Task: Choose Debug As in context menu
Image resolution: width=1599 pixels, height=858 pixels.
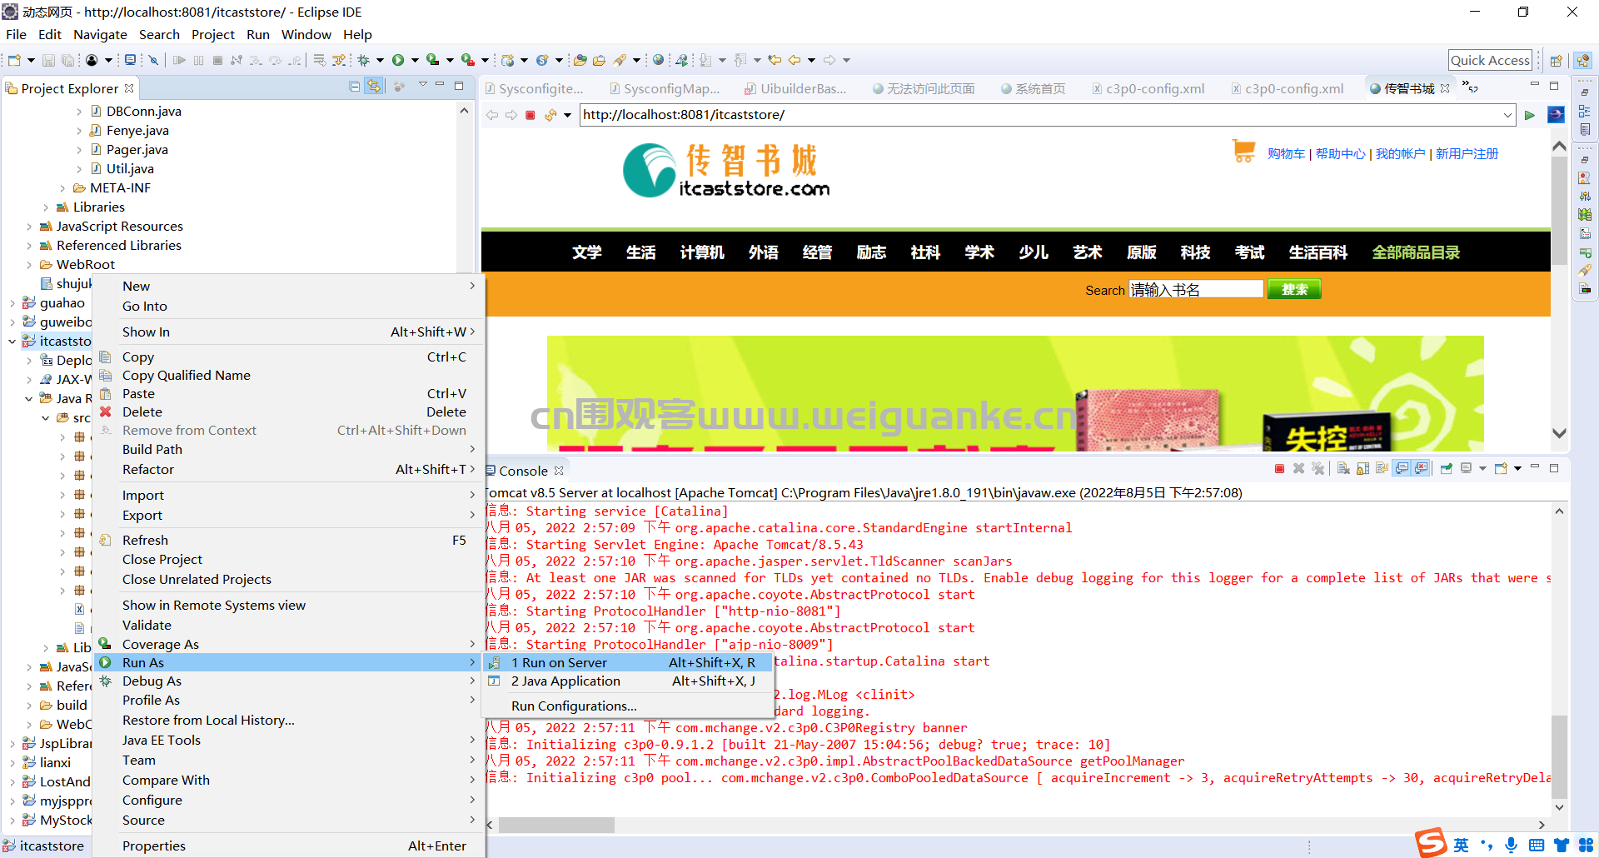Action: click(287, 681)
